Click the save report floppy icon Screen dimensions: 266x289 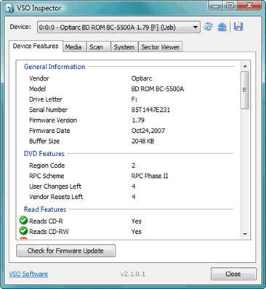click(238, 26)
